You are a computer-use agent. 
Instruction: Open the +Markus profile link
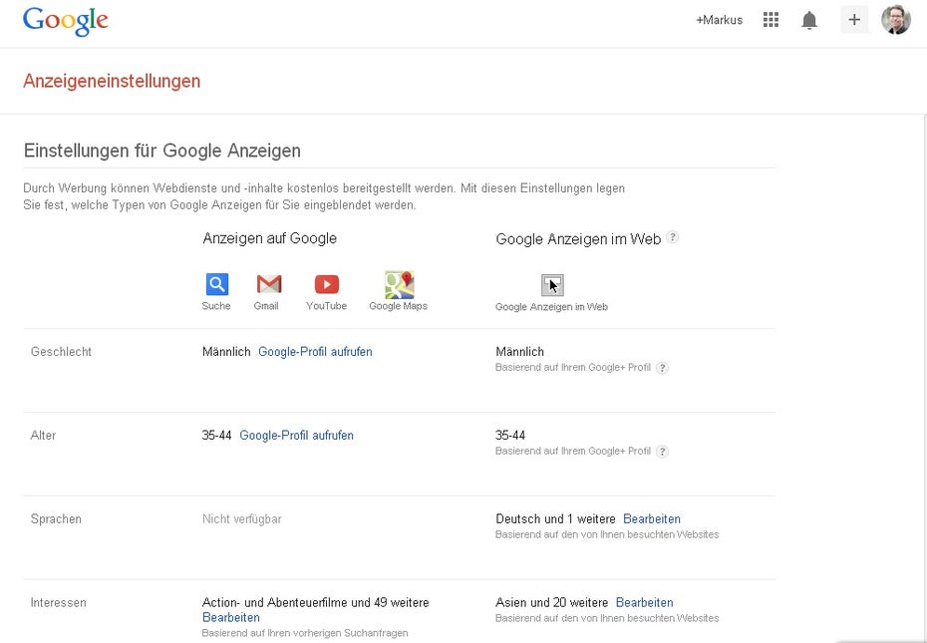pos(719,20)
